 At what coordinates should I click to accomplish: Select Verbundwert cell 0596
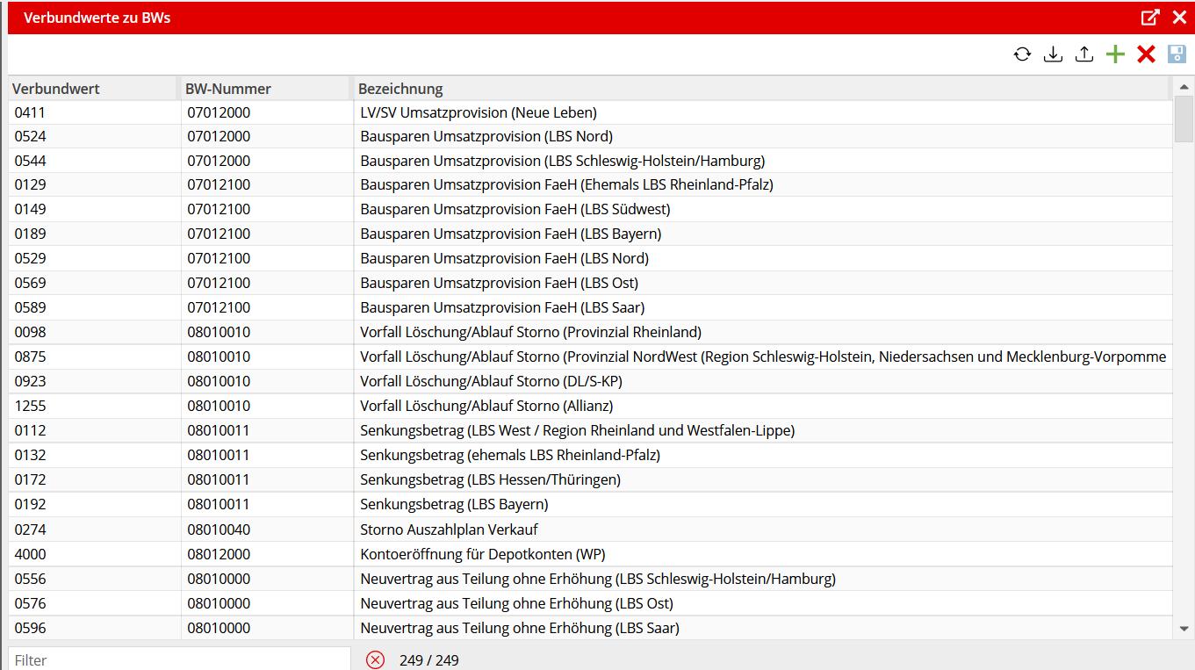95,628
